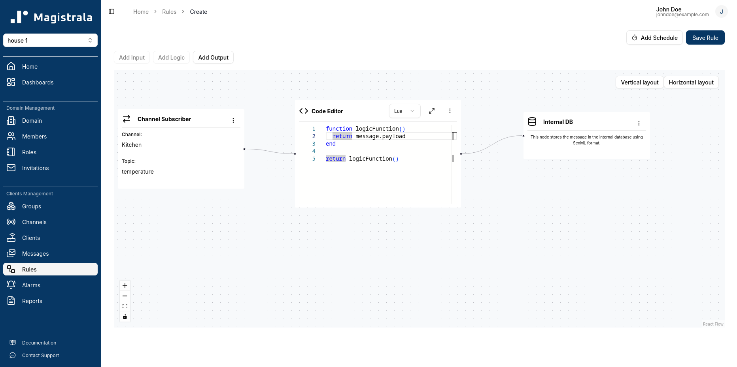Image resolution: width=737 pixels, height=367 pixels.
Task: Open Code Editor three-dot options menu
Action: [450, 111]
